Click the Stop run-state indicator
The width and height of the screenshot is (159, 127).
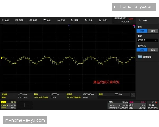(x=131, y=19)
